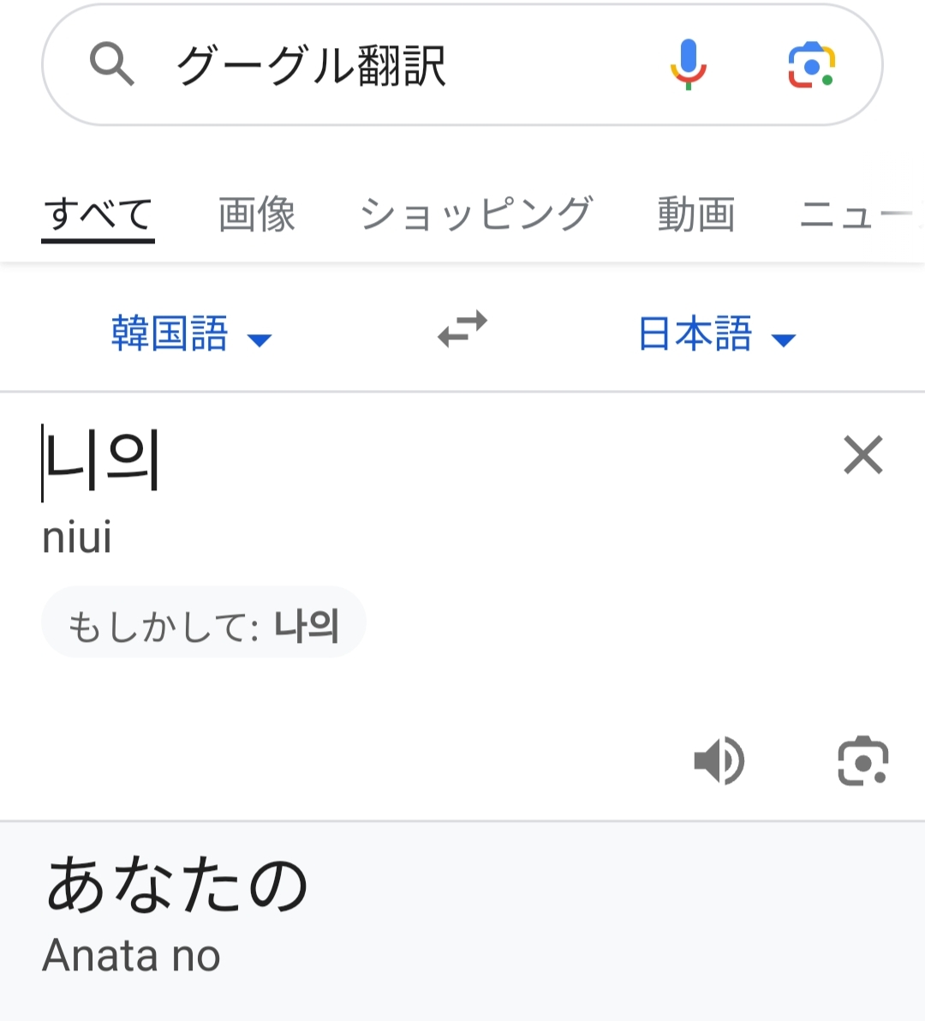
Task: Open the ショッピング tab
Action: (476, 214)
